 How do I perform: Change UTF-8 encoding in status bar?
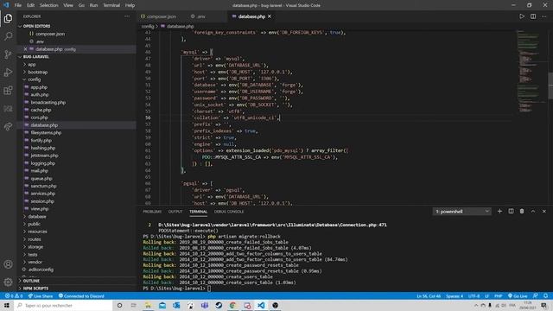click(474, 295)
